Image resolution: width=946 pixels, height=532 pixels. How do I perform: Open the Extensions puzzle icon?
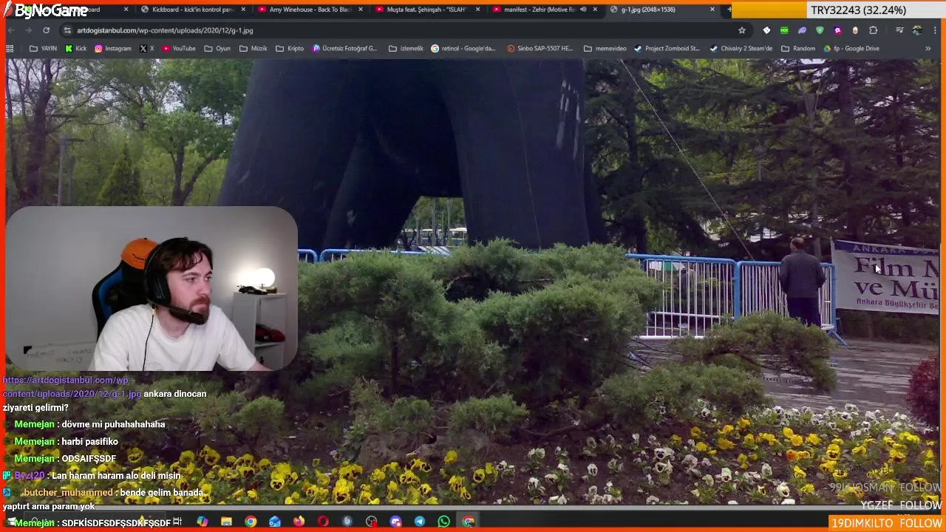tap(874, 30)
